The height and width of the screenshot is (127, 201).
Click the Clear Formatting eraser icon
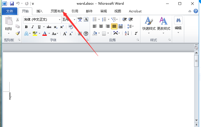[x=71, y=27]
